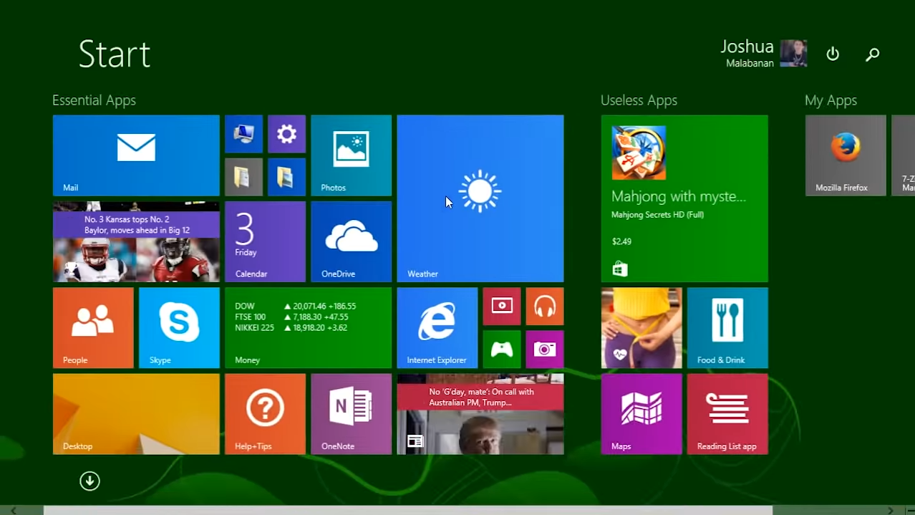This screenshot has height=515, width=915.
Task: Launch the OneNote tile
Action: pyautogui.click(x=351, y=413)
